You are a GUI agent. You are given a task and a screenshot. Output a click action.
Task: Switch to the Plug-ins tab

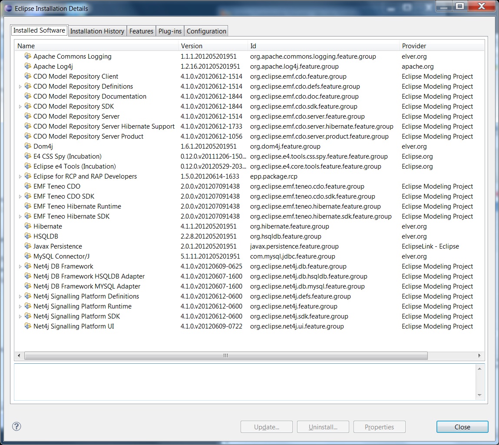(x=170, y=31)
